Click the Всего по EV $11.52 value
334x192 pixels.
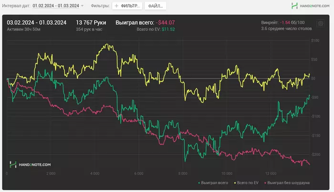coord(156,29)
